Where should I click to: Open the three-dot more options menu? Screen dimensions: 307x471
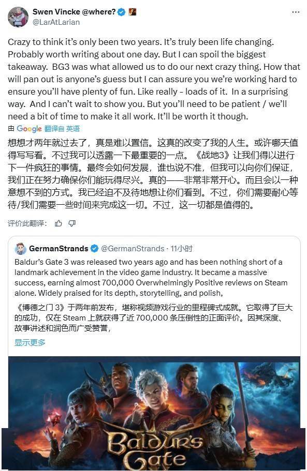tap(296, 12)
